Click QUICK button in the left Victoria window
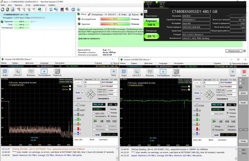The width and height of the screenshot is (249, 161). (x=79, y=98)
